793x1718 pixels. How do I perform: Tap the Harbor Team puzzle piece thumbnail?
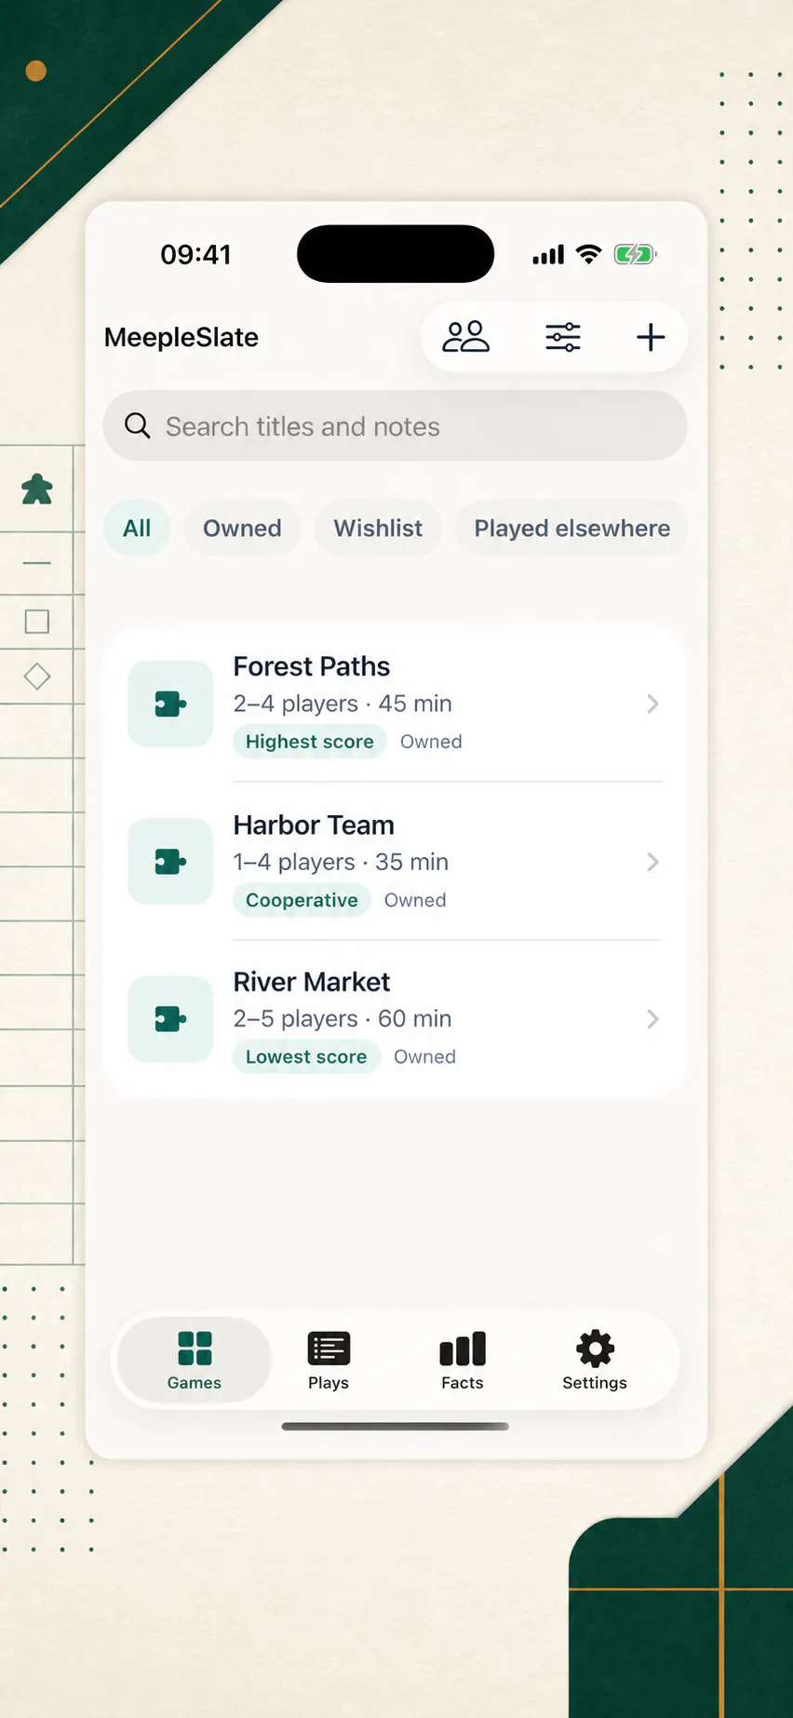(170, 862)
